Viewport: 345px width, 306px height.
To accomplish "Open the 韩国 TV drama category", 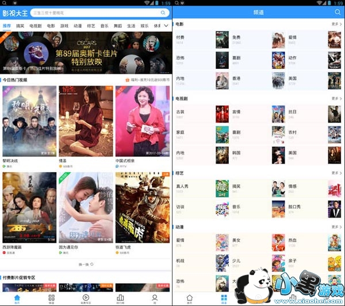I will [259, 156].
